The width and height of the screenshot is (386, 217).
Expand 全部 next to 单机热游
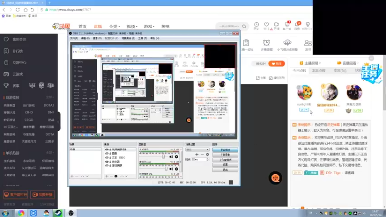50,153
